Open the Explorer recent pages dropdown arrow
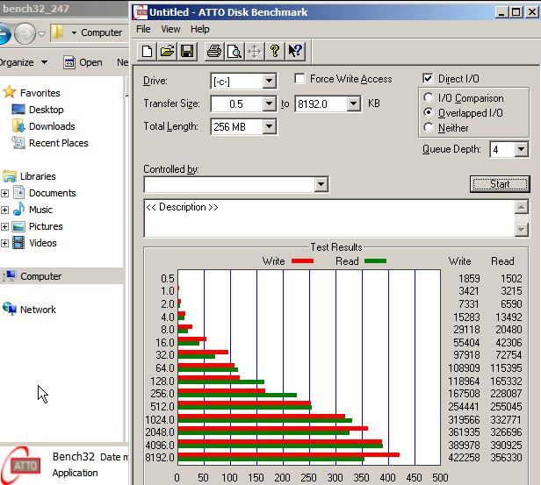 tap(42, 33)
